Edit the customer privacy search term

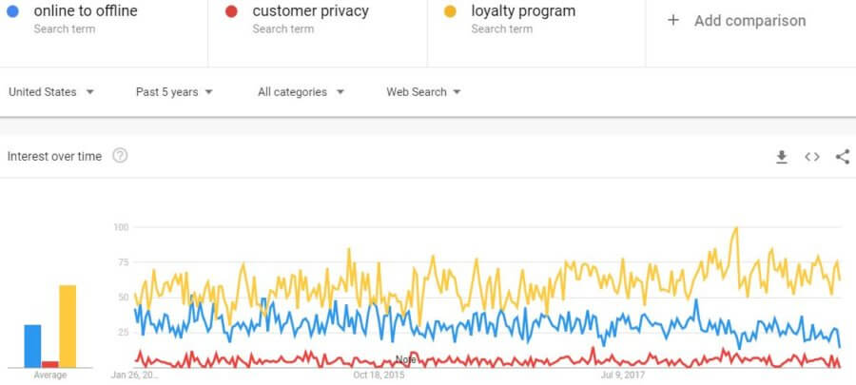pyautogui.click(x=310, y=10)
